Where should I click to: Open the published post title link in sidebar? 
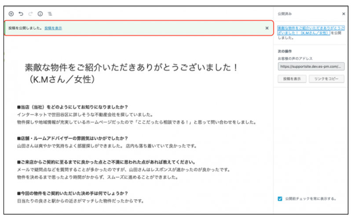click(x=311, y=30)
